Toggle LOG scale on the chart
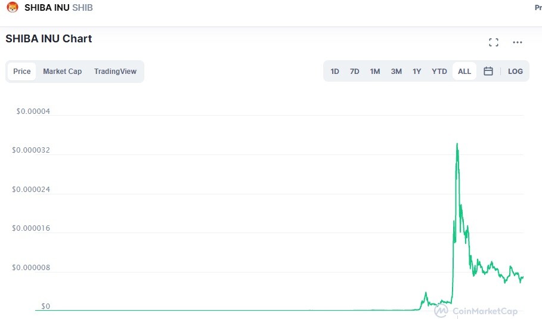 coord(515,71)
